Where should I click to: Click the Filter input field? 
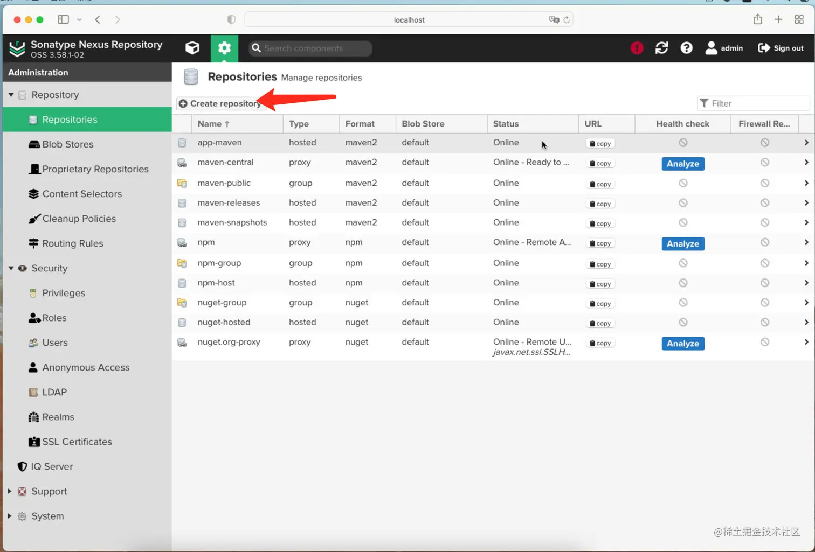click(x=753, y=103)
